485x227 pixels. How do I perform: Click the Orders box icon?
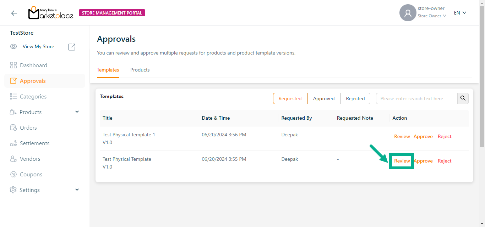(x=13, y=127)
